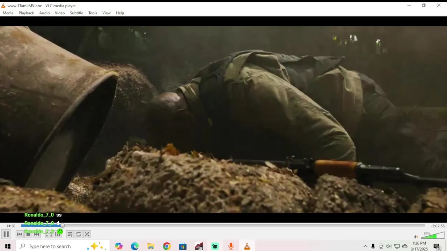Open the orange microphone app on taskbar
447x251 pixels.
coord(231,246)
